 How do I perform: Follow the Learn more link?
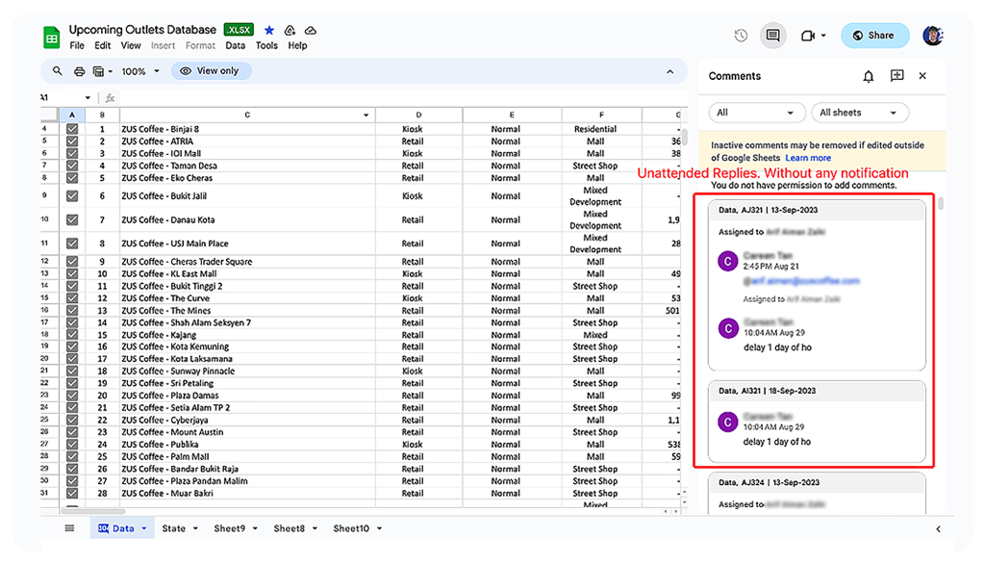click(808, 158)
